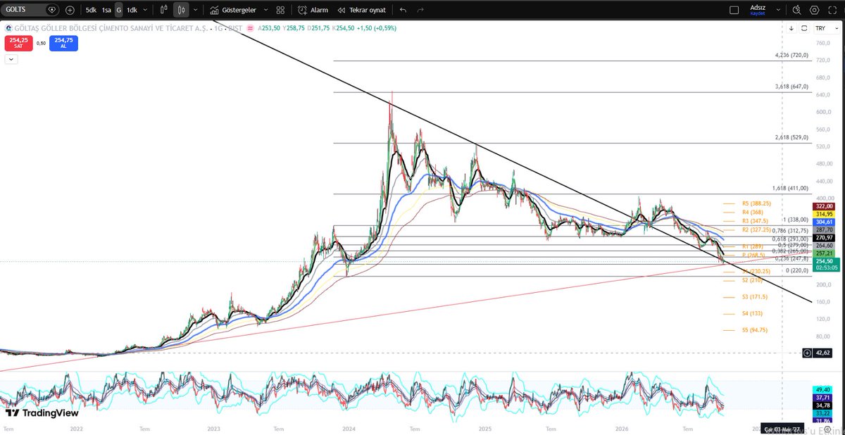Toggle the auto-fit scale icon beside TRY

click(x=803, y=29)
